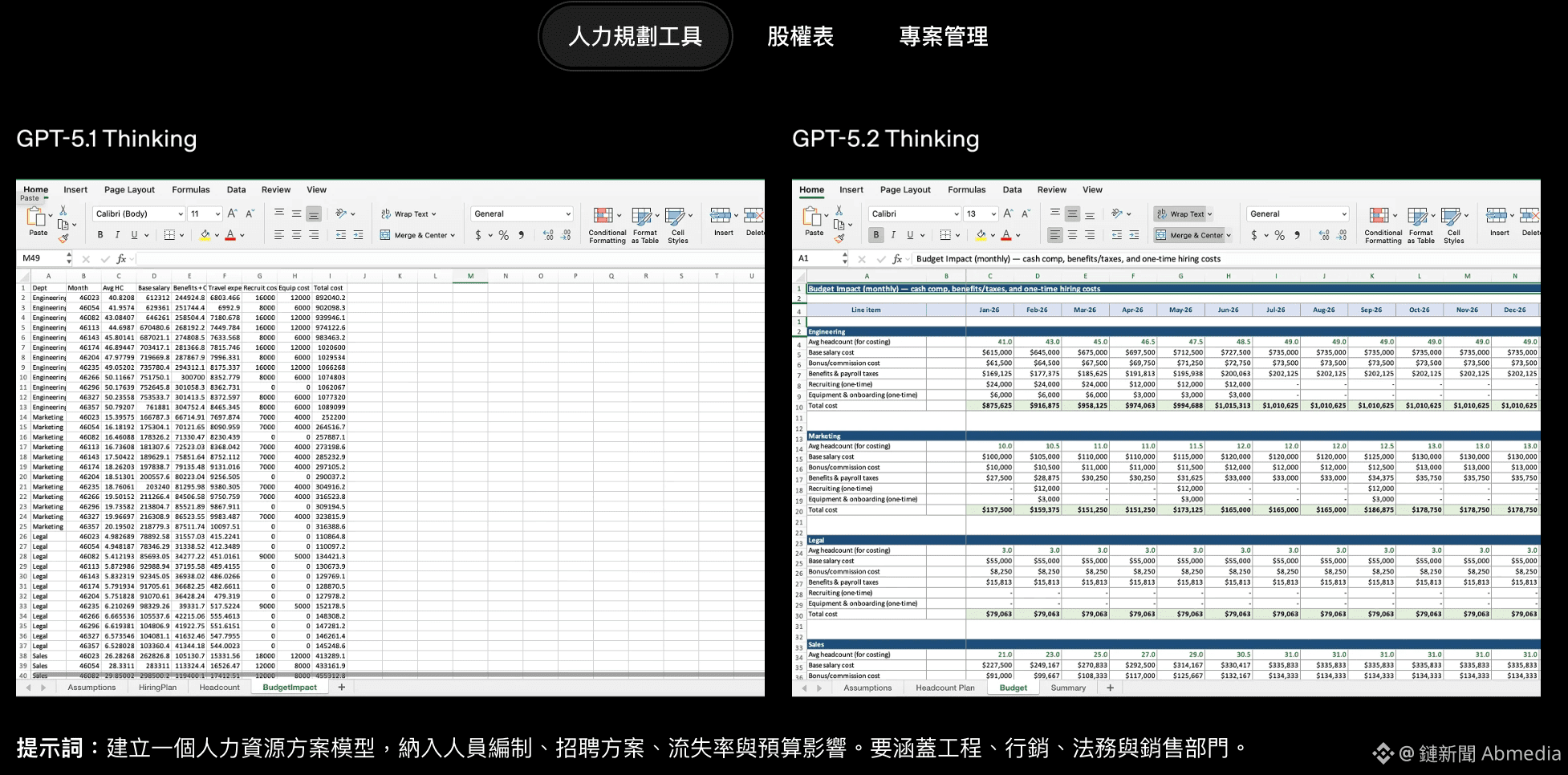Image resolution: width=1568 pixels, height=775 pixels.
Task: Center text horizontally in GPT-5.1 spreadsheet
Action: tap(297, 235)
